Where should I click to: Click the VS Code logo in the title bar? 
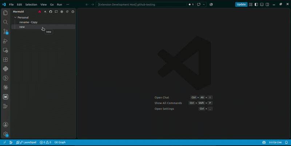point(4,4)
